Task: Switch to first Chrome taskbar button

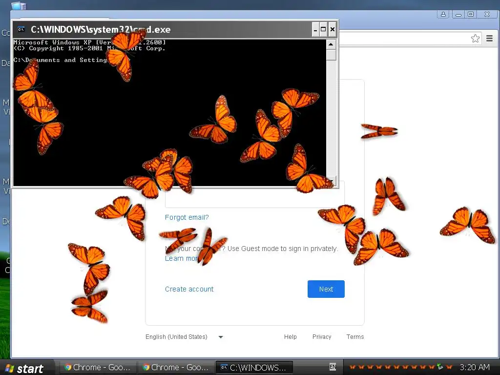Action: click(x=98, y=367)
